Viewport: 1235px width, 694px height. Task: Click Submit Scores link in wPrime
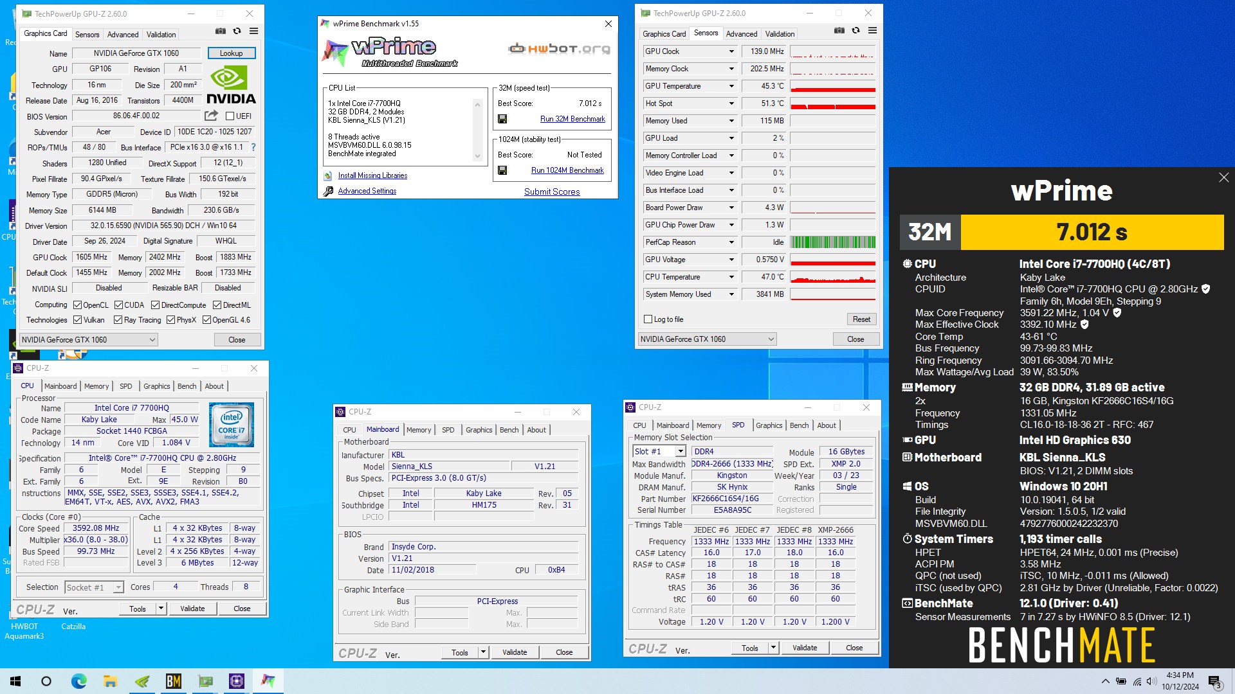pyautogui.click(x=552, y=191)
